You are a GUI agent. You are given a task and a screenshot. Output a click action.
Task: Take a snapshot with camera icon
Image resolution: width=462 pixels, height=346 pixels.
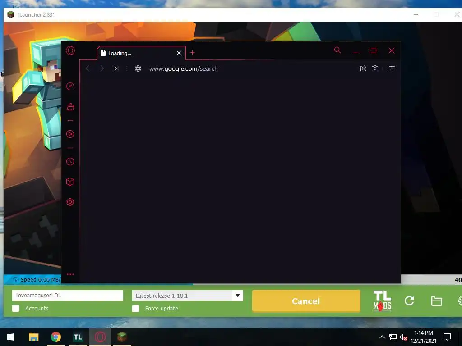tap(375, 68)
